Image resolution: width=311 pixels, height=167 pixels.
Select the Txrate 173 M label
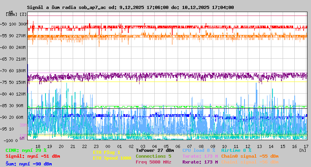[200, 156]
